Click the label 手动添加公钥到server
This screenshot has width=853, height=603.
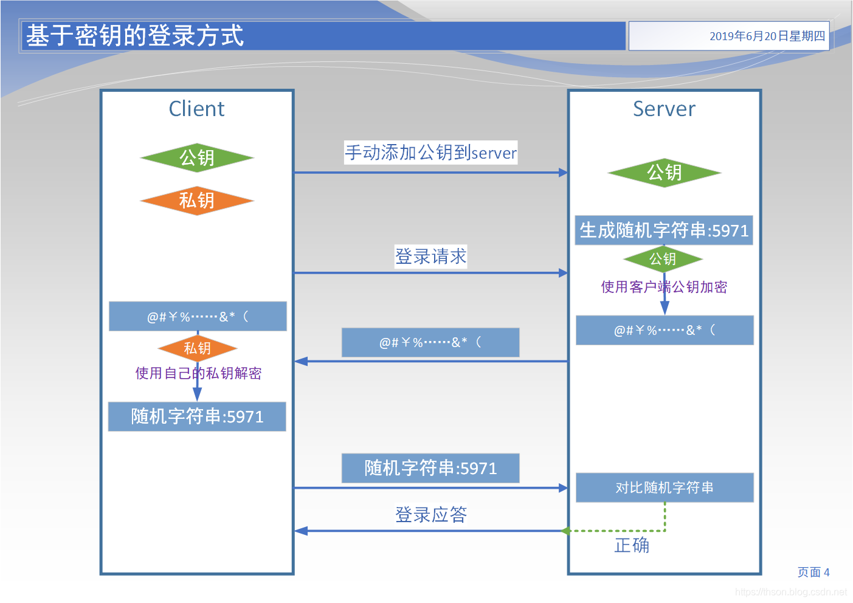(431, 153)
